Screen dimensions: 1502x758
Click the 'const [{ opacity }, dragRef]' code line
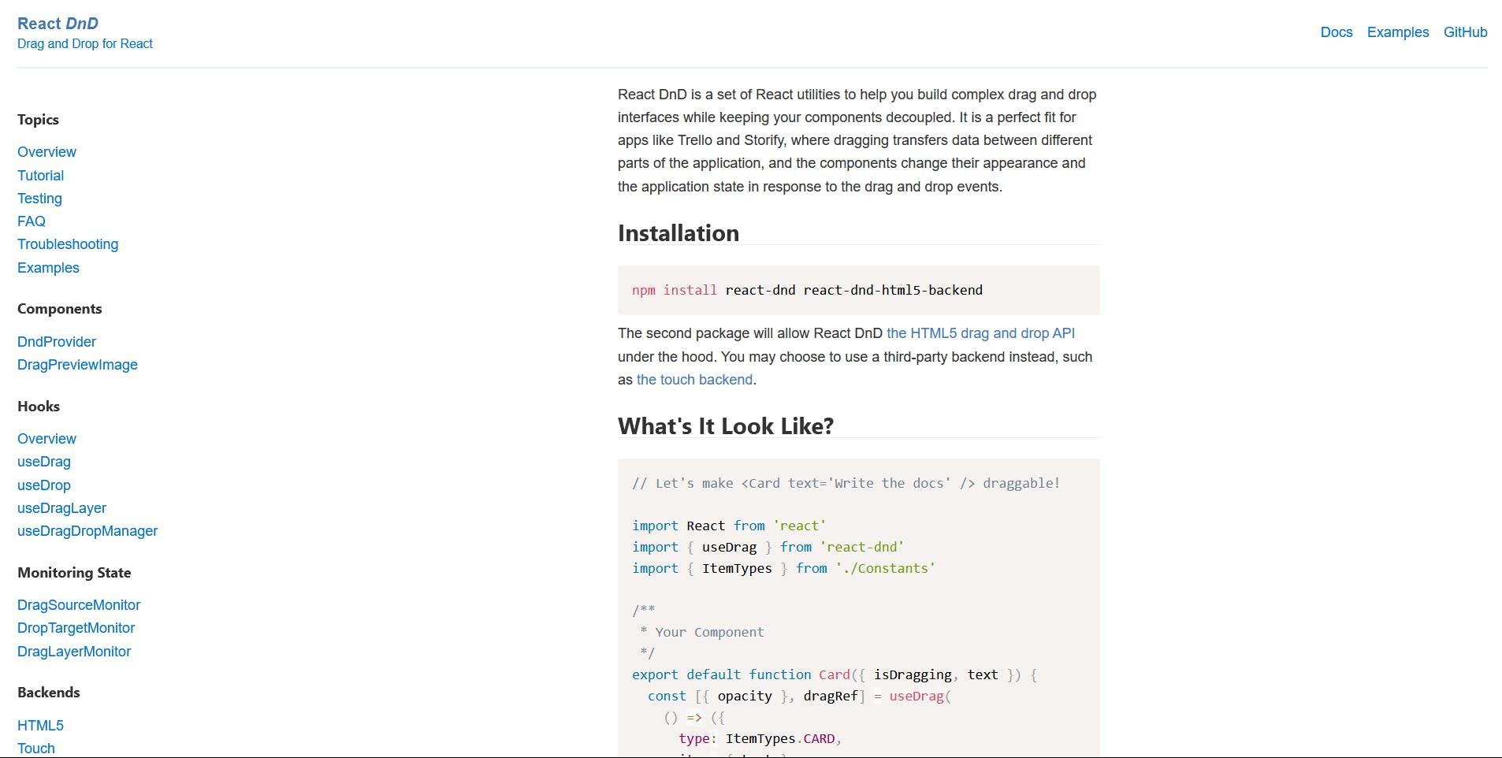(800, 696)
